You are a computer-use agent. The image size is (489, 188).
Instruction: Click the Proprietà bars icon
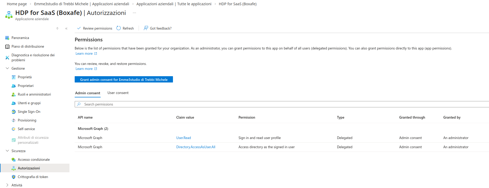(14, 77)
